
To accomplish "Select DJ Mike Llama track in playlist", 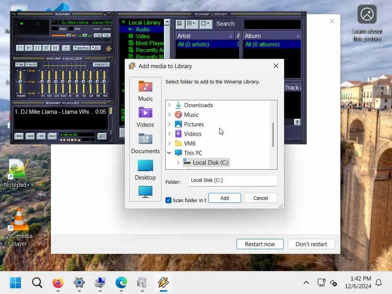I will click(60, 112).
